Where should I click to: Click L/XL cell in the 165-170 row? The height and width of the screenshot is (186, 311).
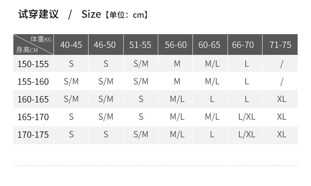[x=247, y=117]
